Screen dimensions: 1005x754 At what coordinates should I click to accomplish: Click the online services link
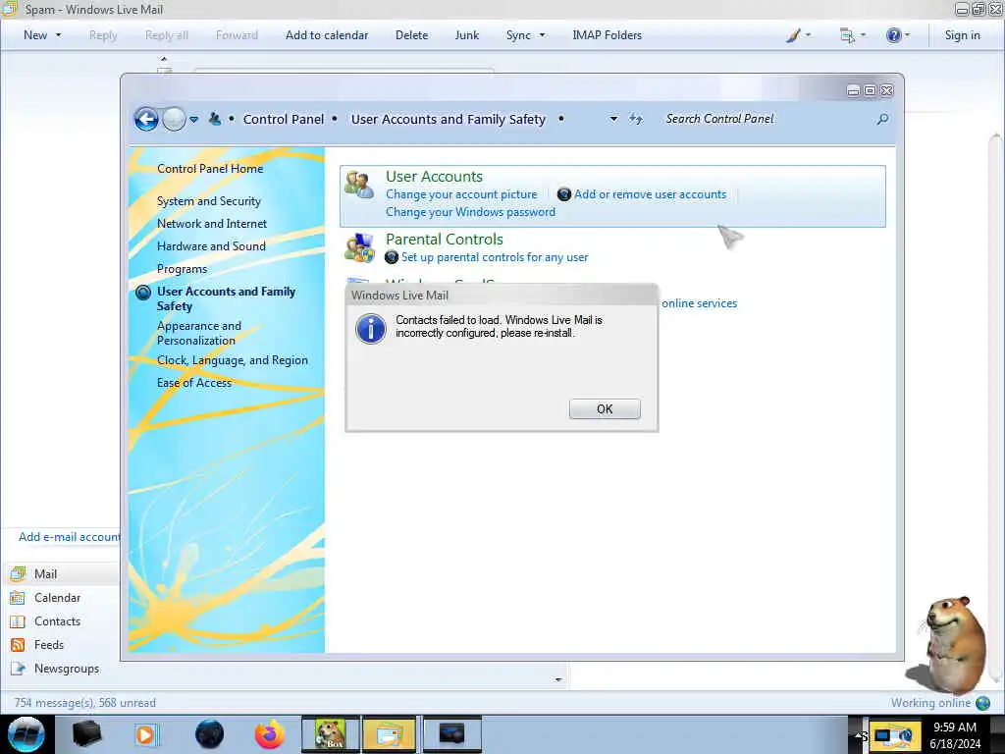tap(699, 303)
